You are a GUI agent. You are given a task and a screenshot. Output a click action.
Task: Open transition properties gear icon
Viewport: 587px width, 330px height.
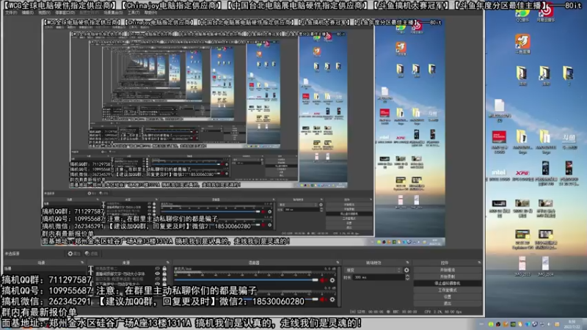pos(406,270)
